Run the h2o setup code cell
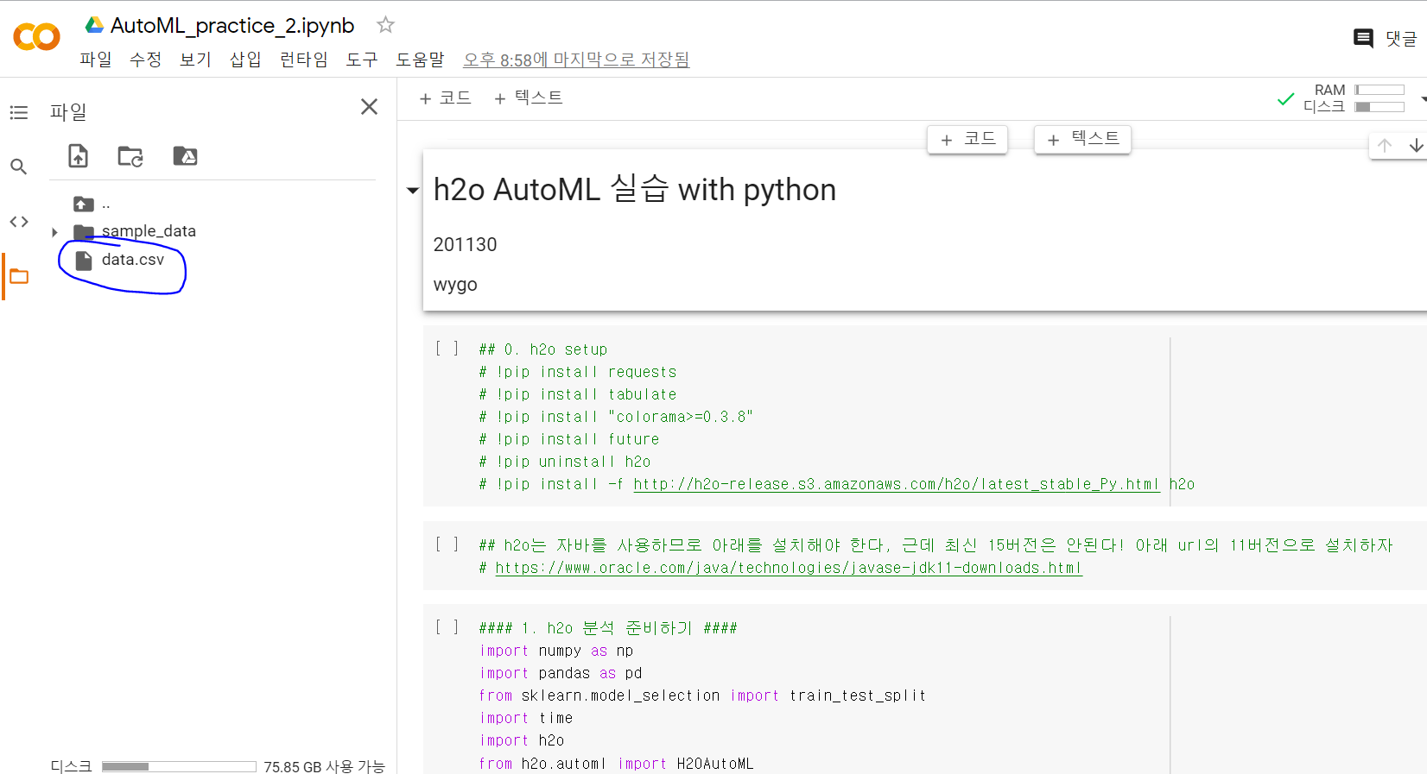Image resolution: width=1427 pixels, height=774 pixels. click(447, 349)
